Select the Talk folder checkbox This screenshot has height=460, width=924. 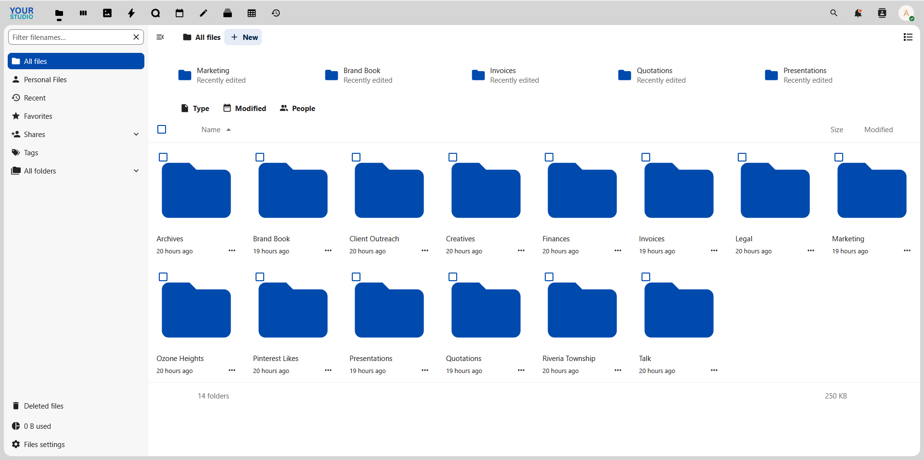[646, 277]
